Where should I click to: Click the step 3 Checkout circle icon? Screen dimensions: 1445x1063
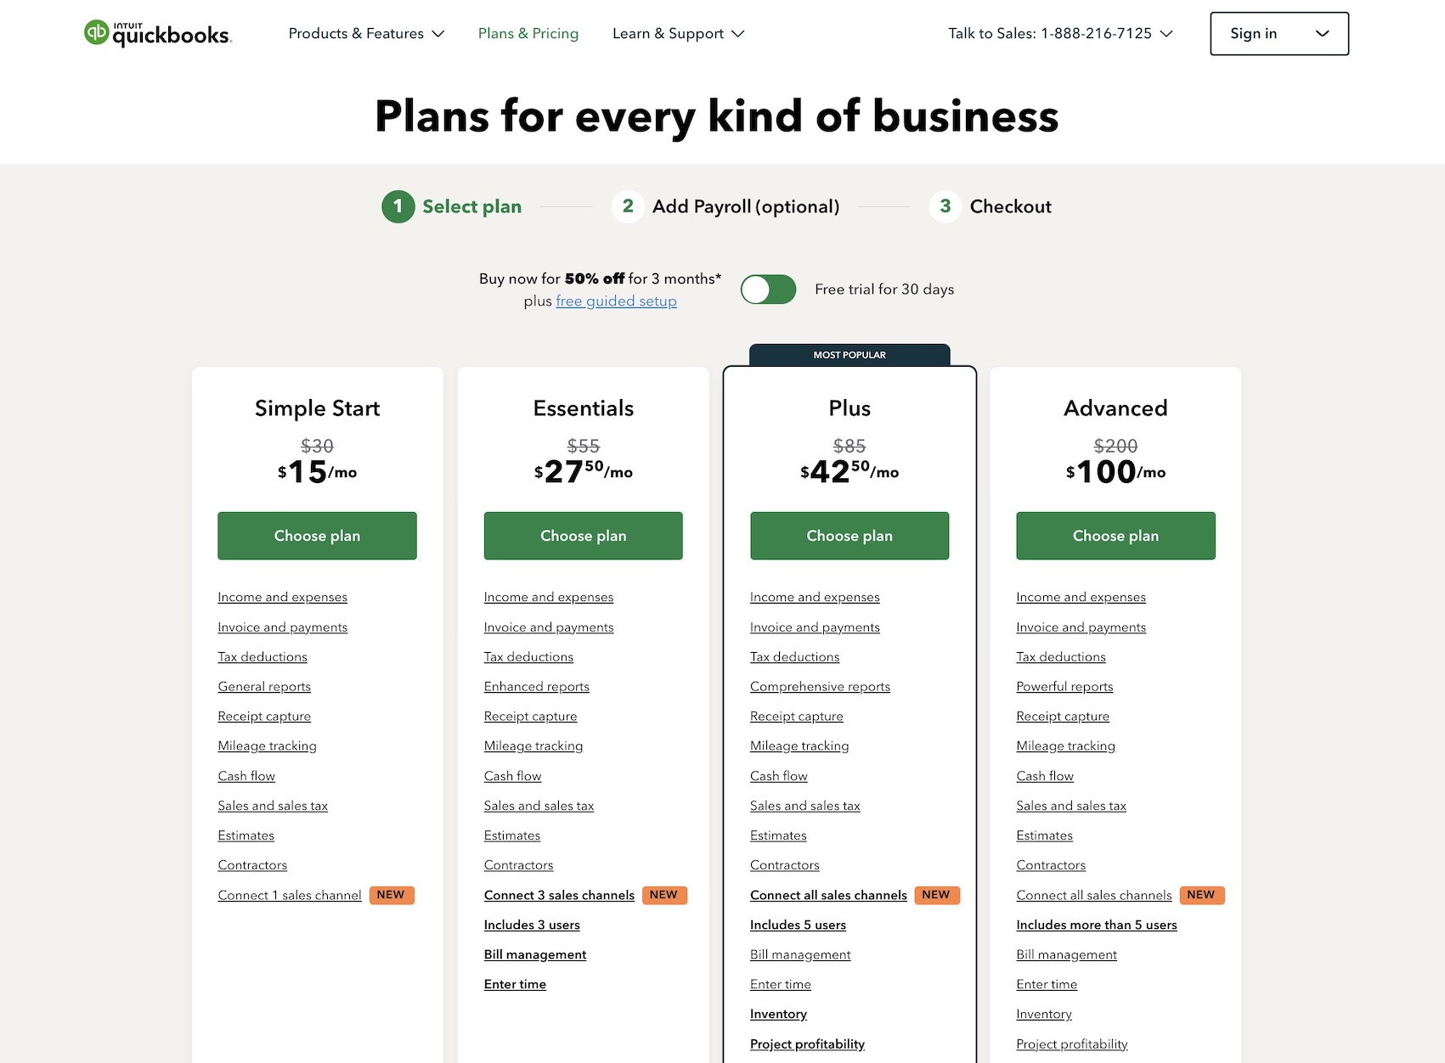(x=945, y=206)
